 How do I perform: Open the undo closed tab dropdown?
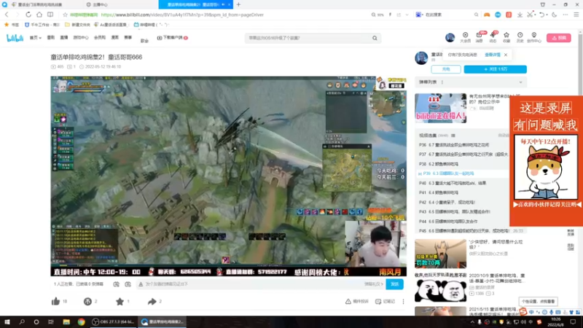click(547, 15)
